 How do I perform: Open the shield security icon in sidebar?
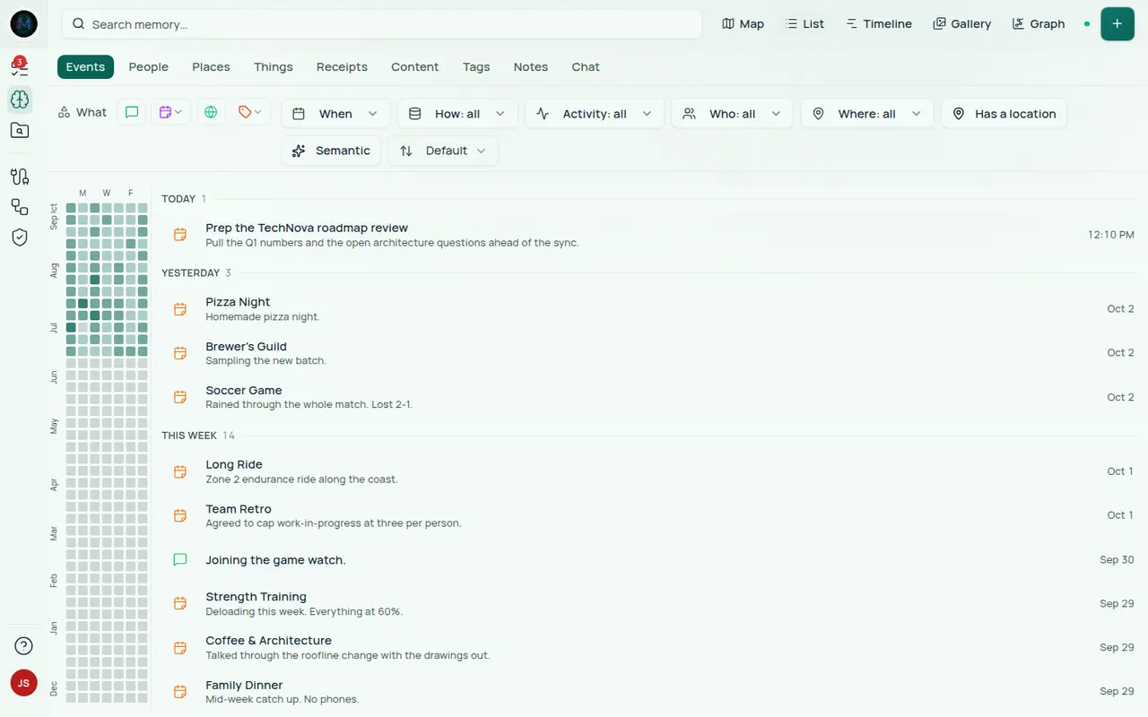pos(20,238)
